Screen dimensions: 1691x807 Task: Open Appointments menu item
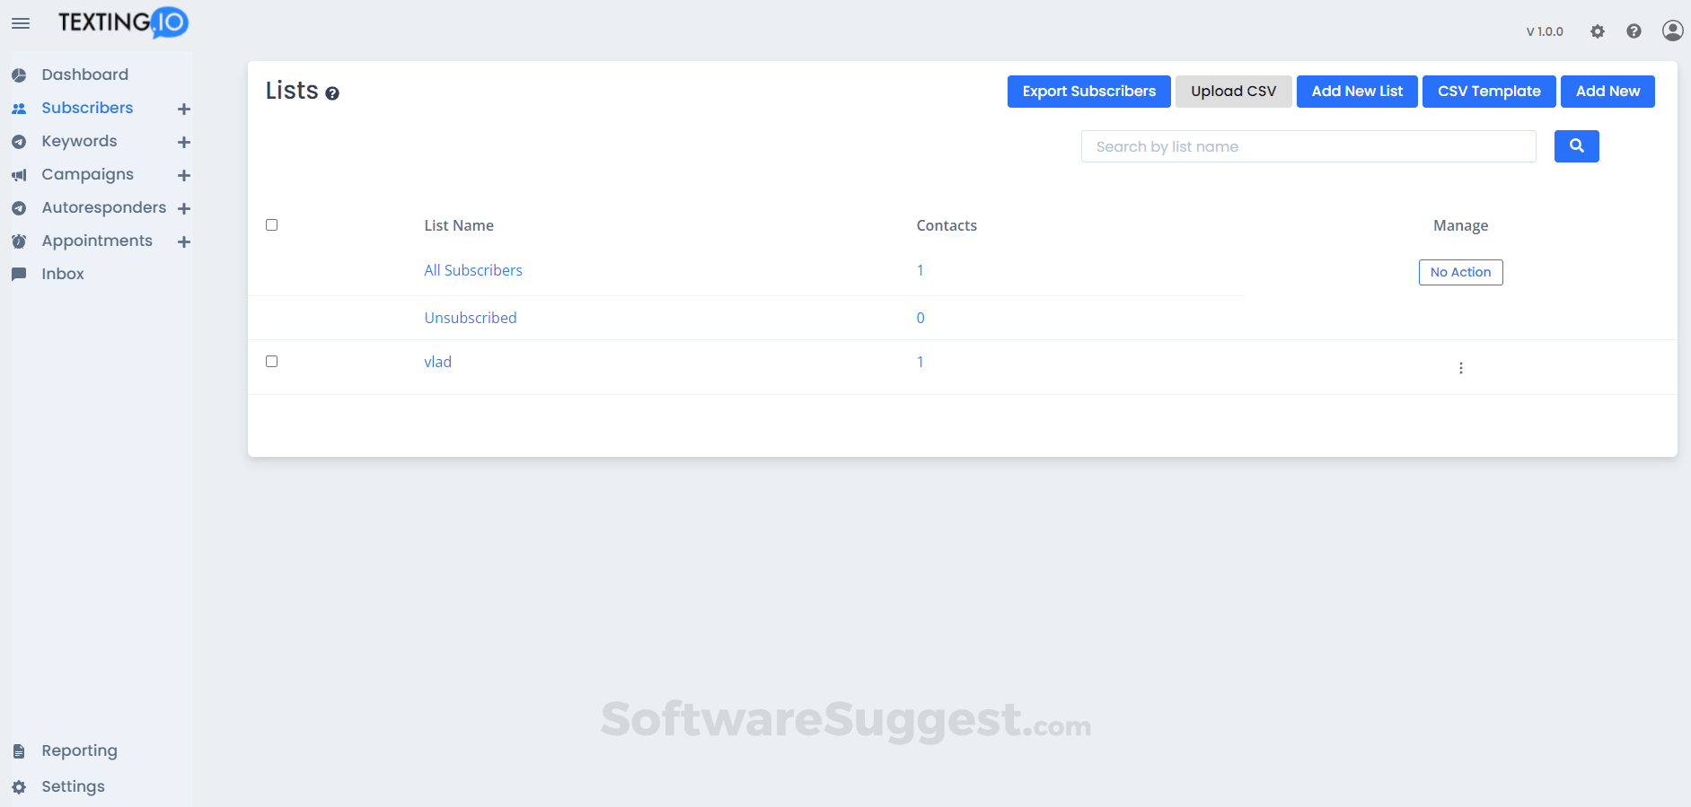(x=97, y=241)
